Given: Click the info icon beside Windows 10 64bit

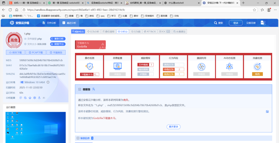Looking at the screenshot, I should coord(48,82).
